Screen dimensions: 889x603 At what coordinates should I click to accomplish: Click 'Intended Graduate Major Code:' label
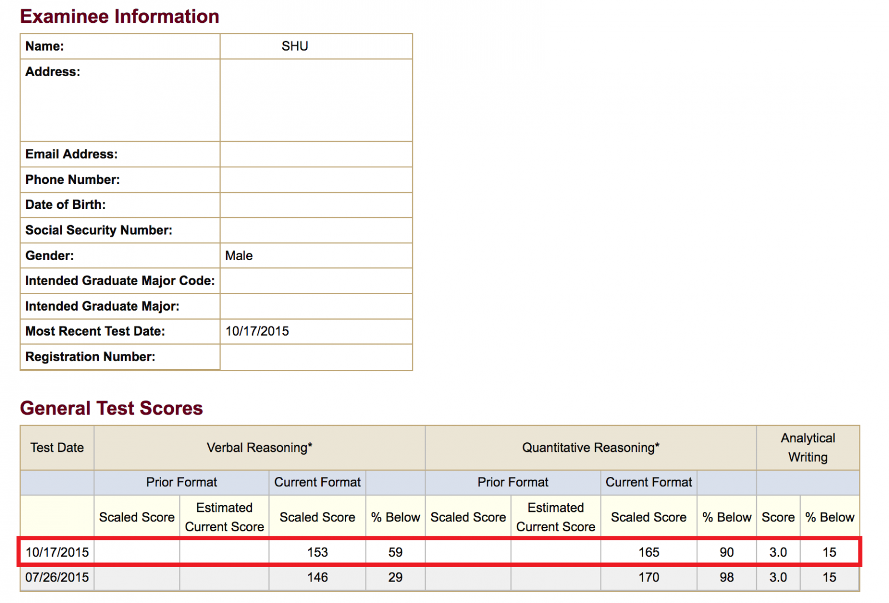click(x=120, y=281)
